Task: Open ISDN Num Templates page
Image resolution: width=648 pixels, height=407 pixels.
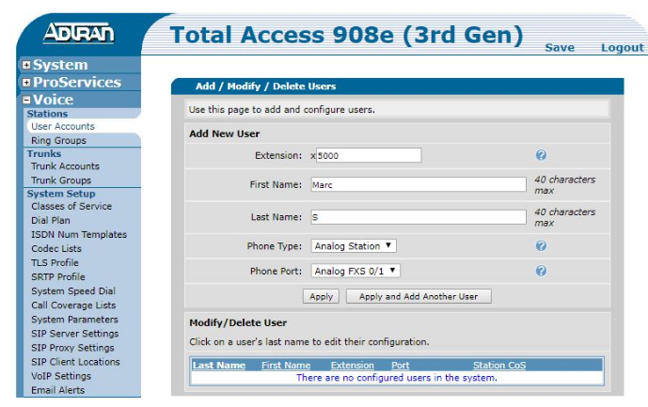Action: [79, 234]
